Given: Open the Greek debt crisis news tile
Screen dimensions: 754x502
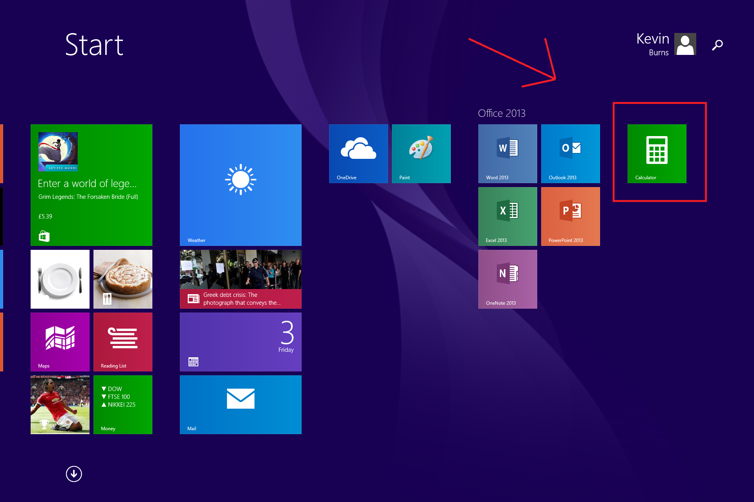Looking at the screenshot, I should click(x=240, y=279).
